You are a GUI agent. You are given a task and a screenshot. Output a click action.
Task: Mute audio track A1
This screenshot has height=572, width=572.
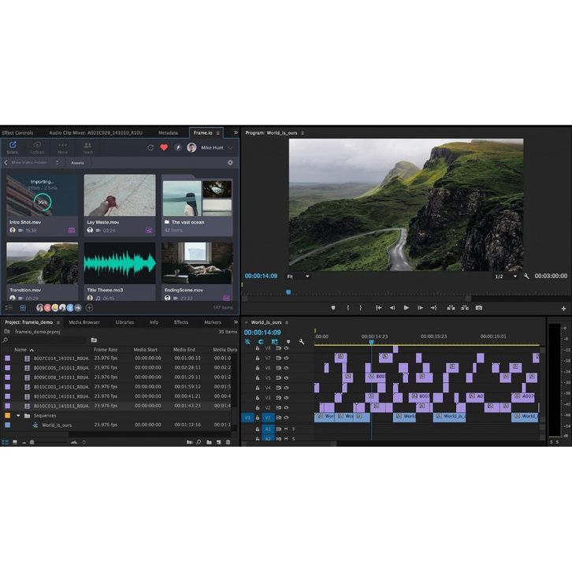pos(286,429)
